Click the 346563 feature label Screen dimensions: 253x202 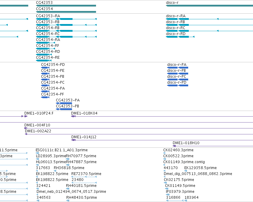tap(44, 198)
